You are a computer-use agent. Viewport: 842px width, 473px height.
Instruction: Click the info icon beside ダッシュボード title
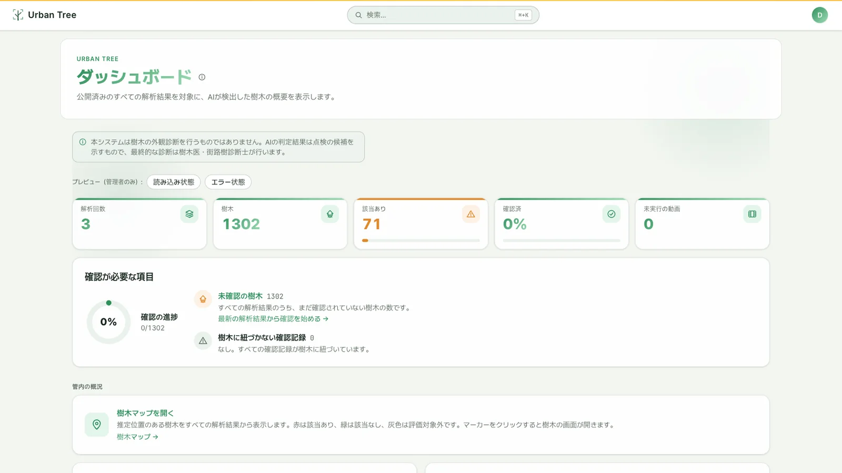[202, 77]
